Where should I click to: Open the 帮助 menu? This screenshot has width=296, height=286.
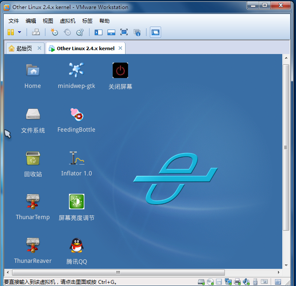(x=105, y=21)
